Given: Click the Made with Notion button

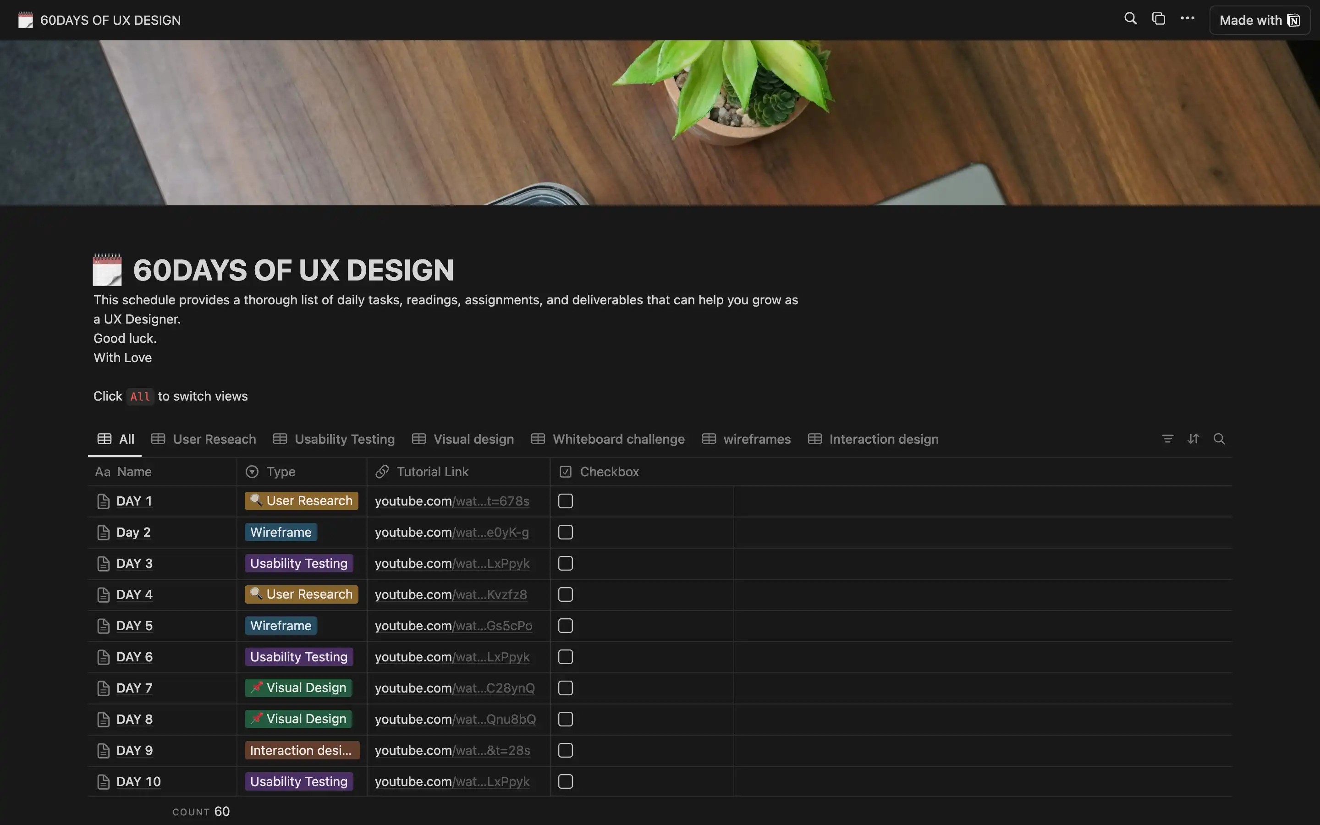Looking at the screenshot, I should pos(1259,20).
